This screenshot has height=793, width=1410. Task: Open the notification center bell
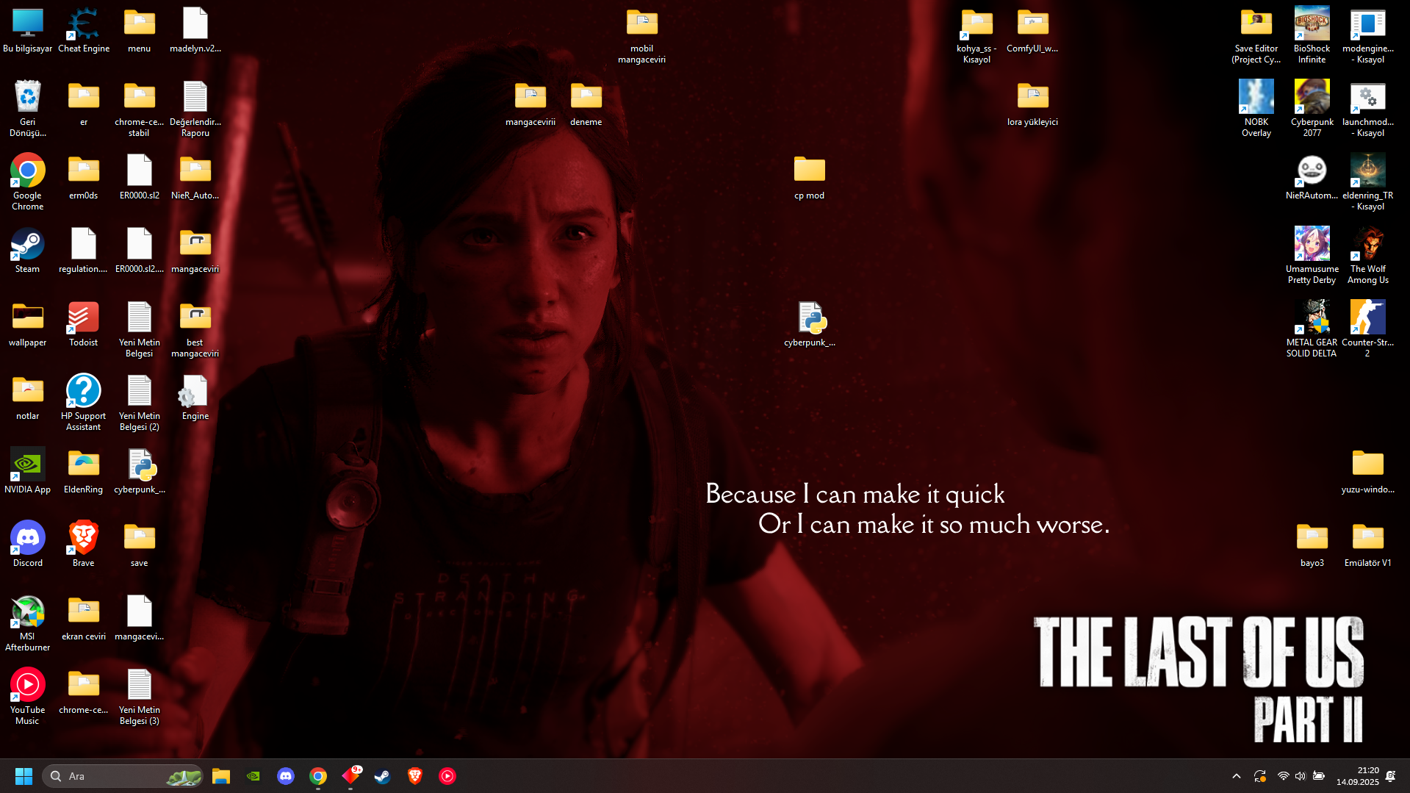tap(1391, 776)
